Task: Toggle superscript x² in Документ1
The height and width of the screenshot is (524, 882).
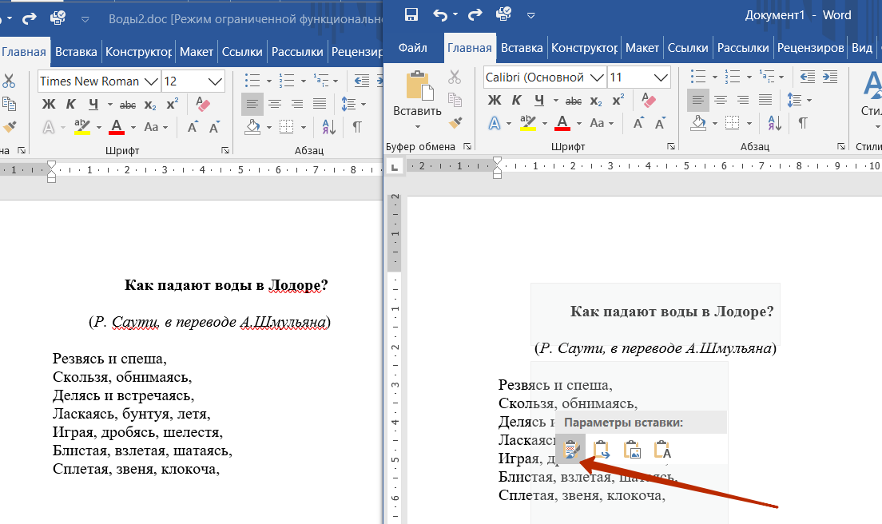Action: point(618,100)
